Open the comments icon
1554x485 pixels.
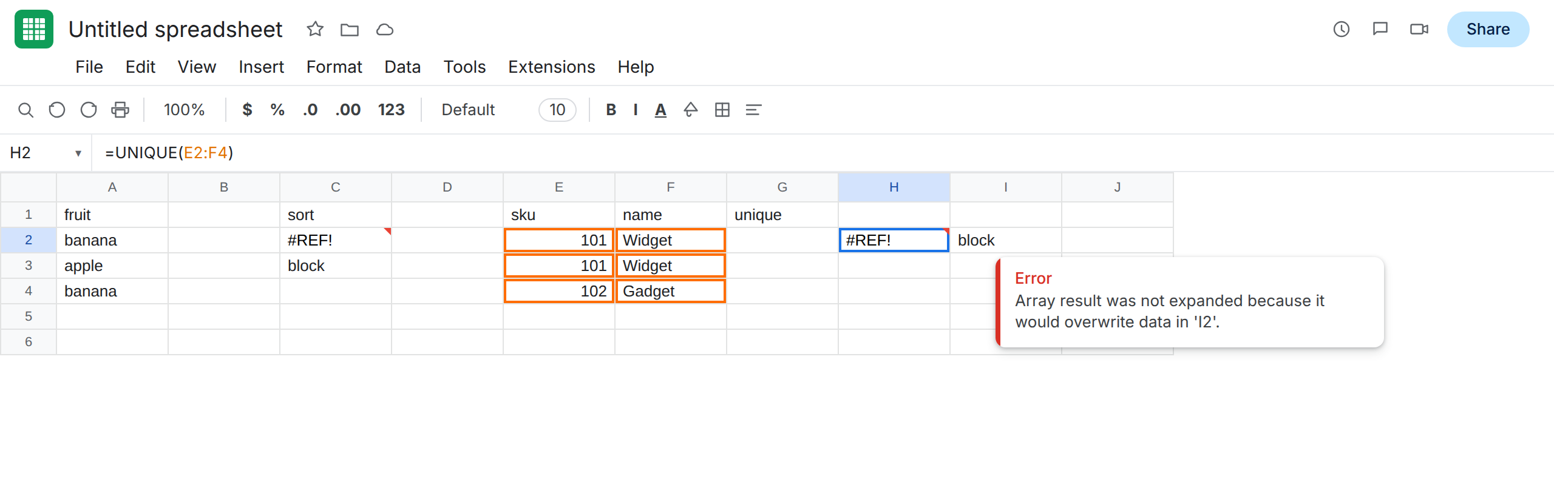[x=1380, y=29]
